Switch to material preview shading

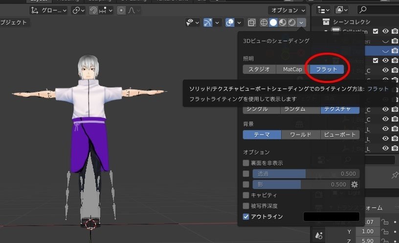[283, 22]
